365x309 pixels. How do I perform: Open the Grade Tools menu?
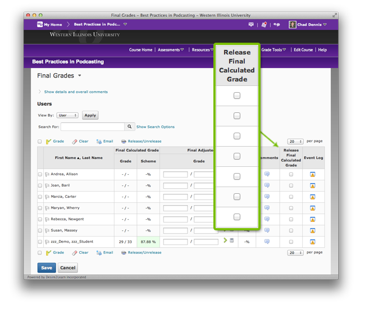273,50
